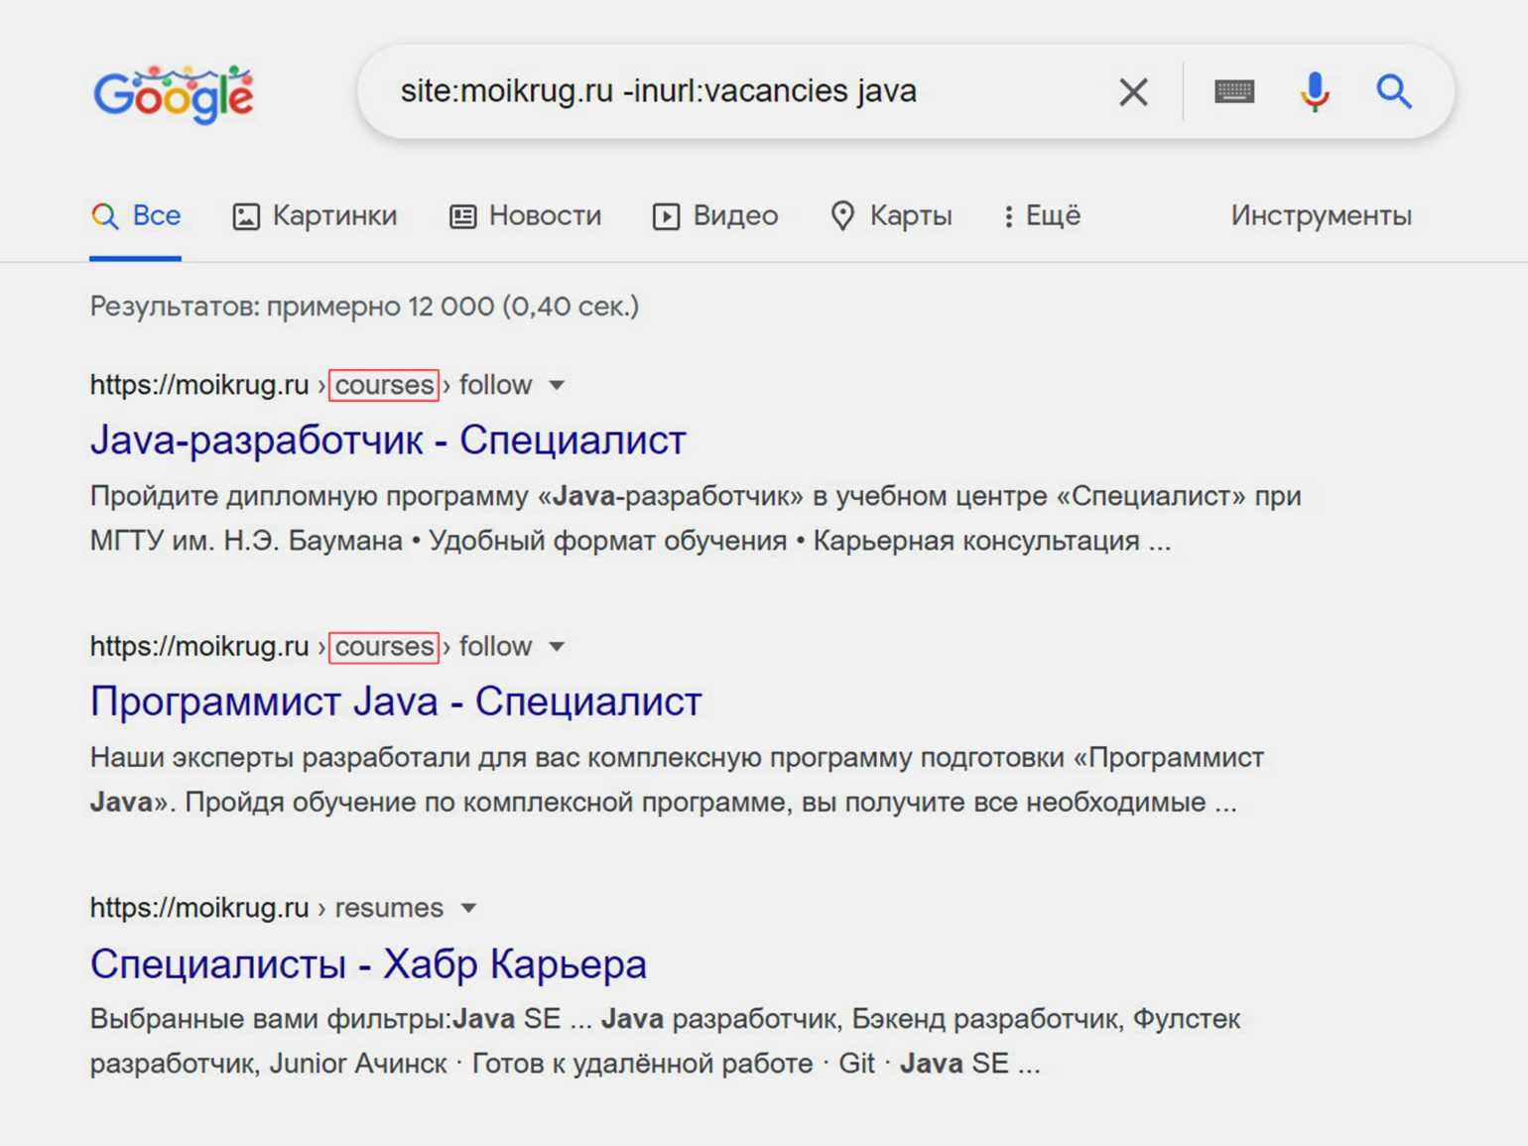Image resolution: width=1528 pixels, height=1146 pixels.
Task: Click the Google logo
Action: tap(174, 94)
